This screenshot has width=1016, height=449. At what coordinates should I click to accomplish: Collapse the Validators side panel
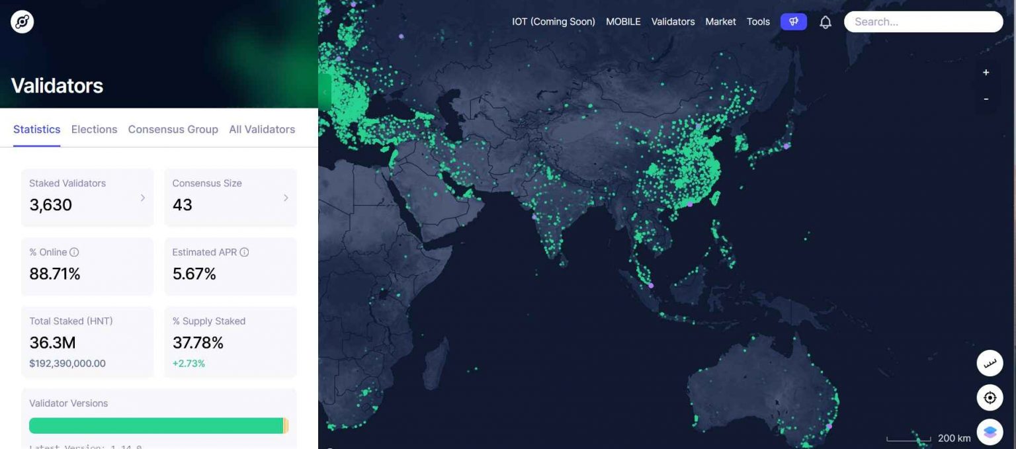[x=324, y=92]
